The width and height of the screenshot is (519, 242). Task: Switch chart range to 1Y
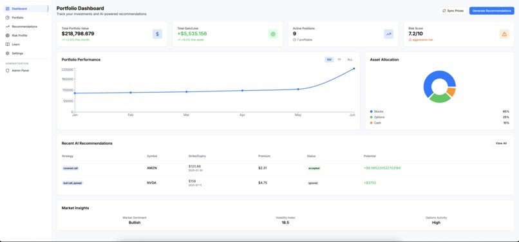tap(339, 60)
